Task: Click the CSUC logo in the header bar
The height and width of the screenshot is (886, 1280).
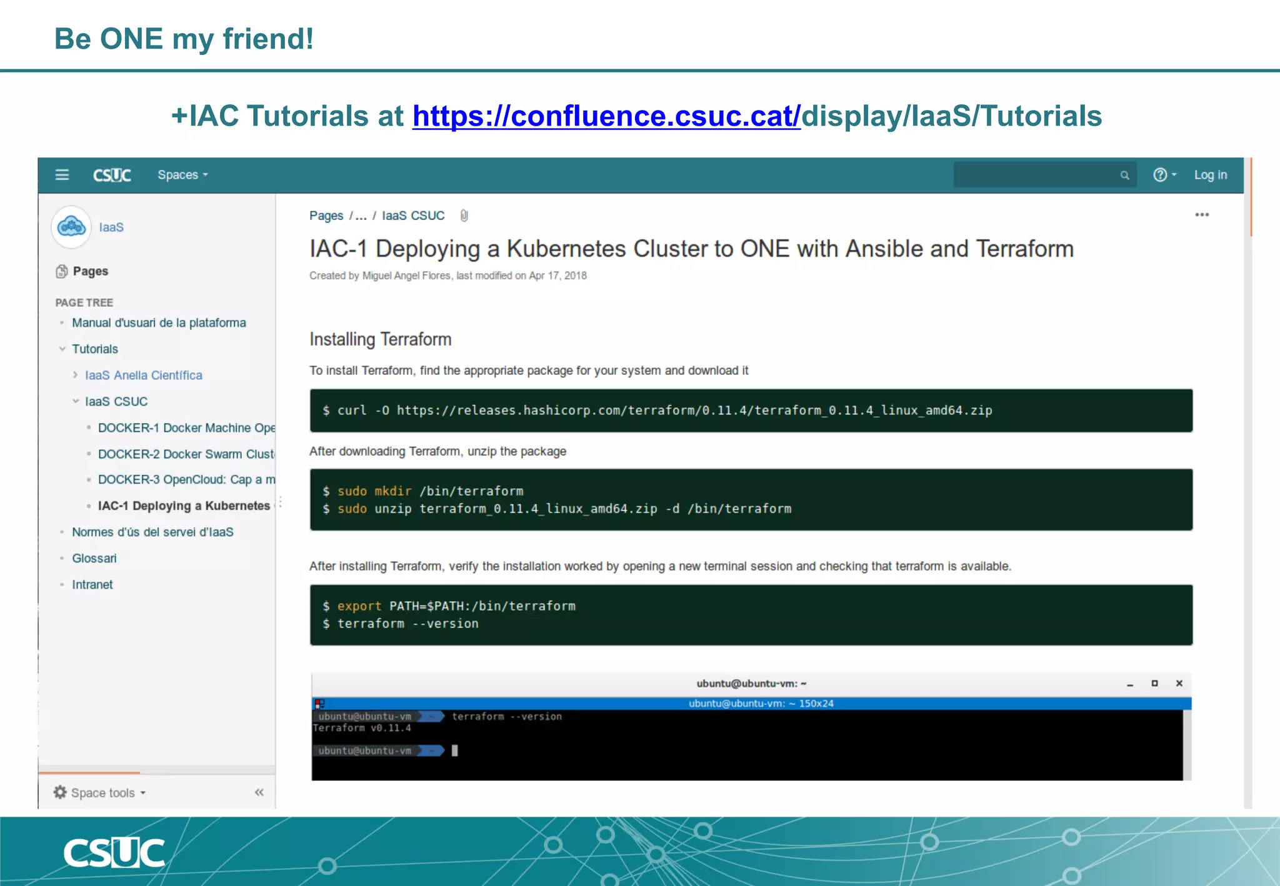Action: click(112, 175)
